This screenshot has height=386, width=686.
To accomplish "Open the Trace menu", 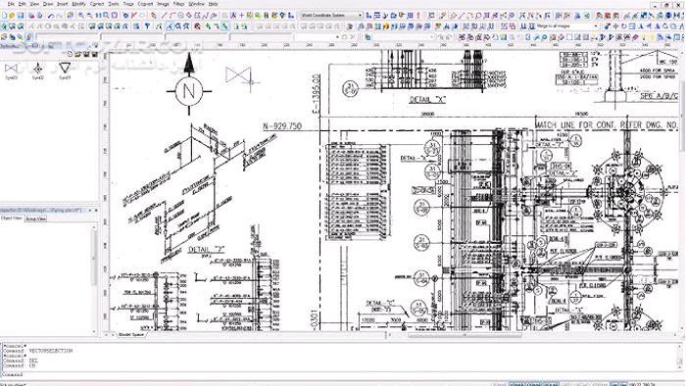I will [x=128, y=4].
